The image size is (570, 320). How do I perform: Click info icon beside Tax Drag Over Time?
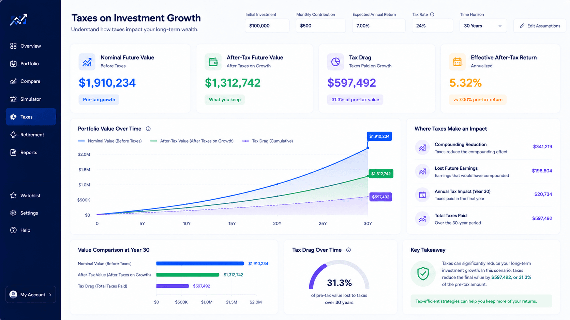(x=348, y=250)
